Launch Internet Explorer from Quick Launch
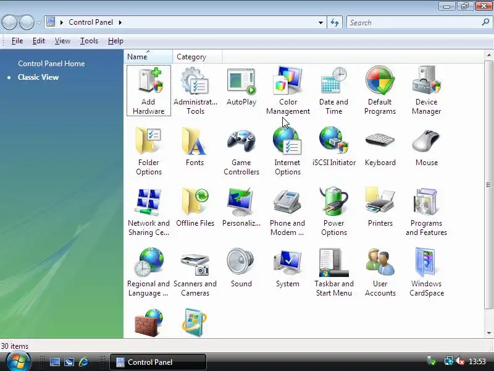 [x=83, y=362]
